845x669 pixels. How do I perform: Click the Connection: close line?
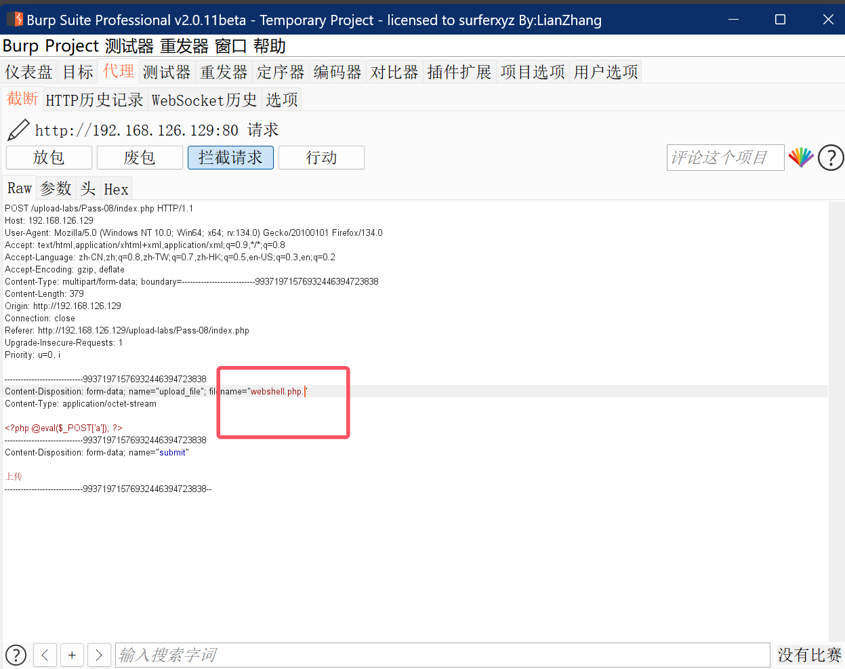click(x=40, y=318)
